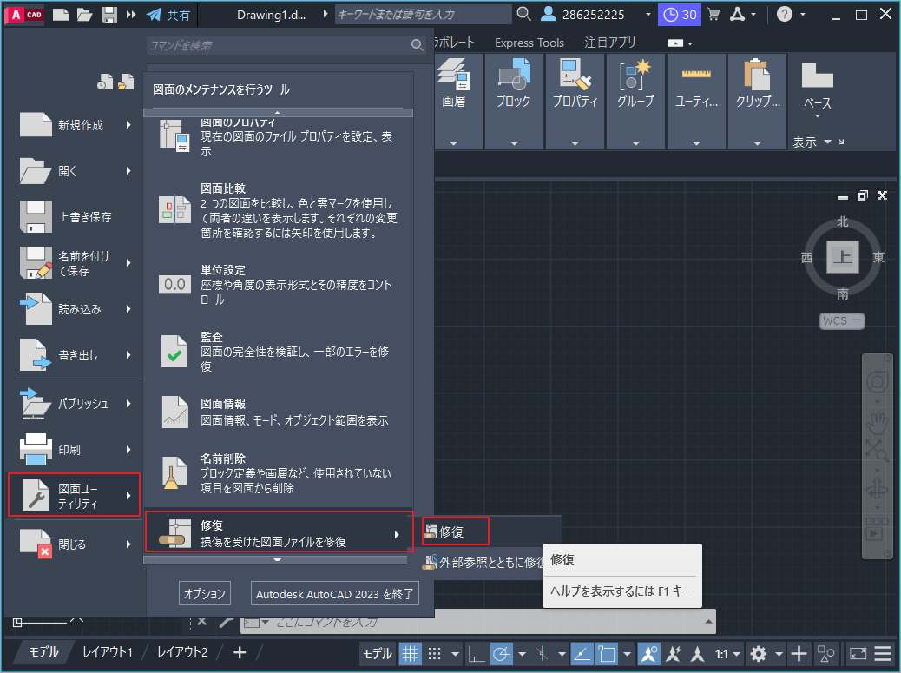Image resolution: width=901 pixels, height=673 pixels.
Task: Click the command search (コマンドを検索) field
Action: (278, 45)
